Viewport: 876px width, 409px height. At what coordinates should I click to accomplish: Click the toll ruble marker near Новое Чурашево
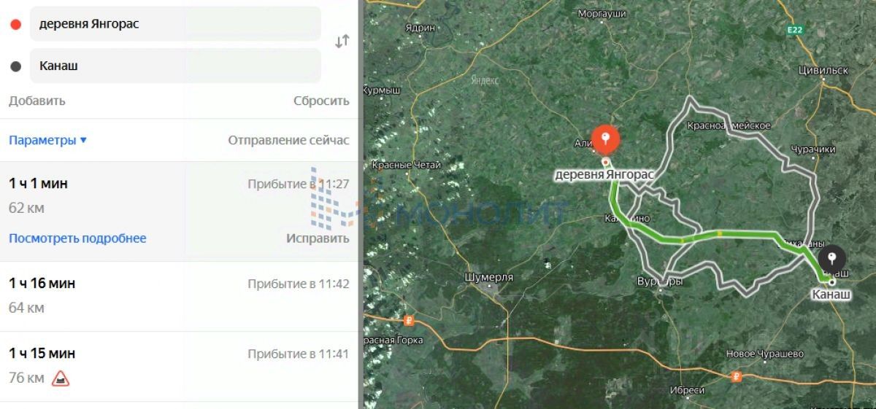coord(737,377)
